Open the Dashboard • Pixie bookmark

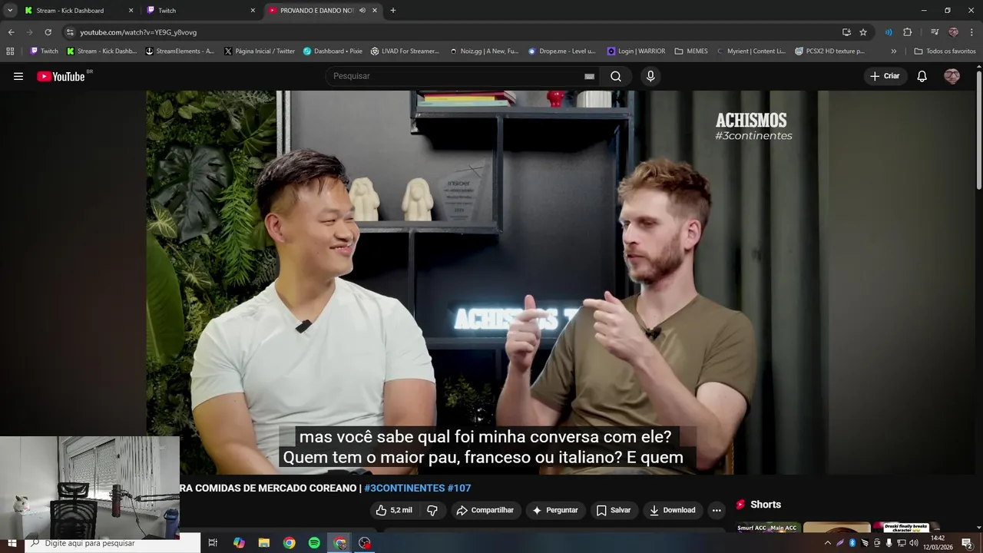coord(333,51)
